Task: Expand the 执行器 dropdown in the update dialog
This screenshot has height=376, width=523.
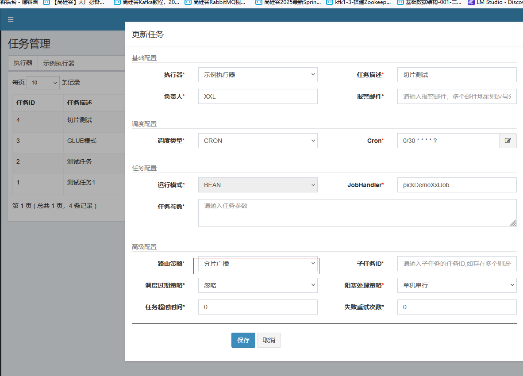Action: click(x=258, y=75)
